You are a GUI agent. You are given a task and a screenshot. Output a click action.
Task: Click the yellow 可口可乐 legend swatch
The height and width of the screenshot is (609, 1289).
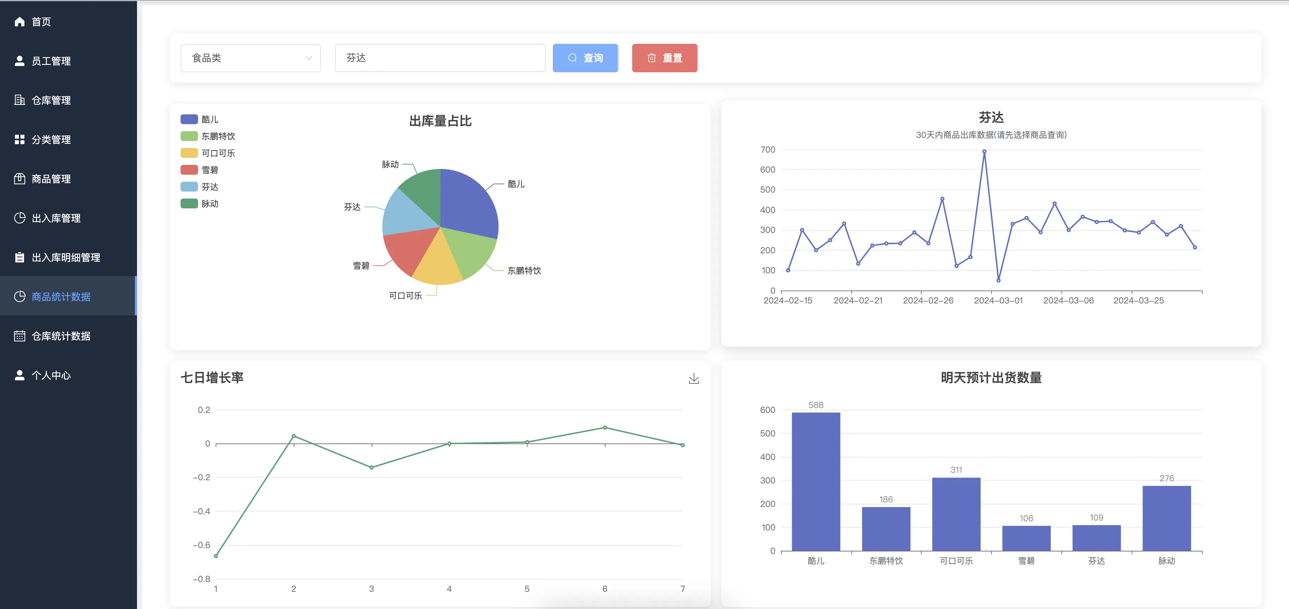[x=189, y=153]
